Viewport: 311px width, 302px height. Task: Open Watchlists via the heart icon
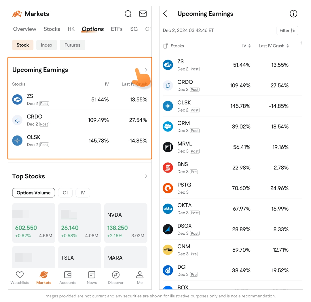tap(20, 275)
